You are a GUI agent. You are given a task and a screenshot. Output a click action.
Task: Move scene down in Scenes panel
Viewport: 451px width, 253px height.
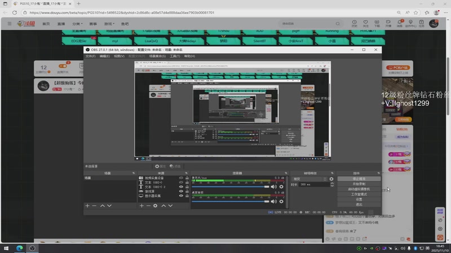(109, 206)
